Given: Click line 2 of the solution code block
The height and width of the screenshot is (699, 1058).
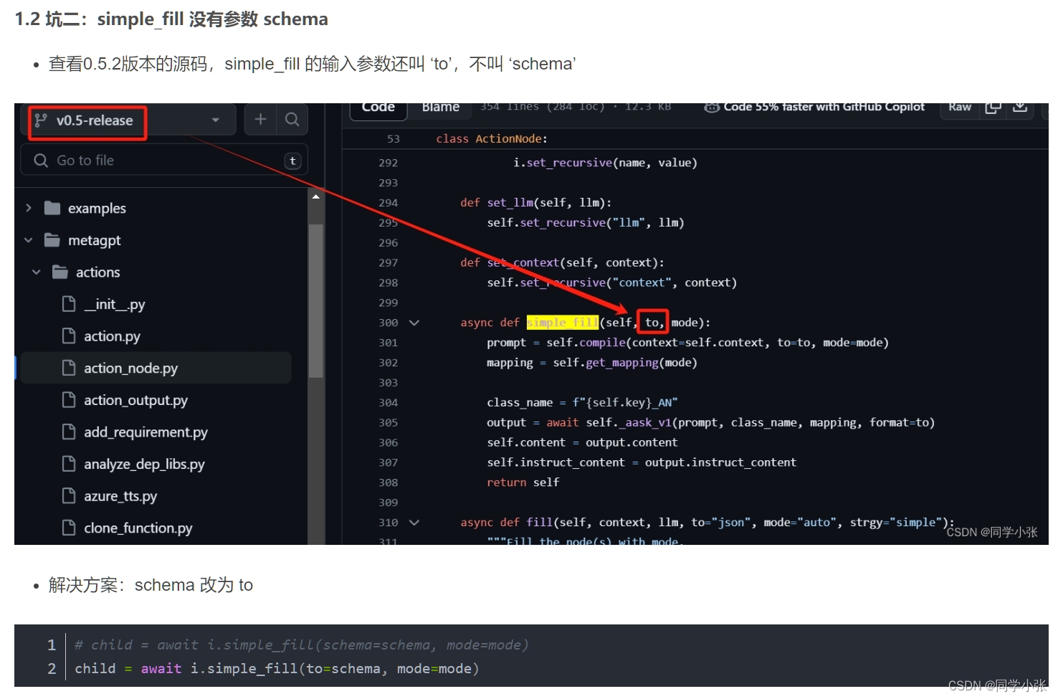Looking at the screenshot, I should [277, 669].
